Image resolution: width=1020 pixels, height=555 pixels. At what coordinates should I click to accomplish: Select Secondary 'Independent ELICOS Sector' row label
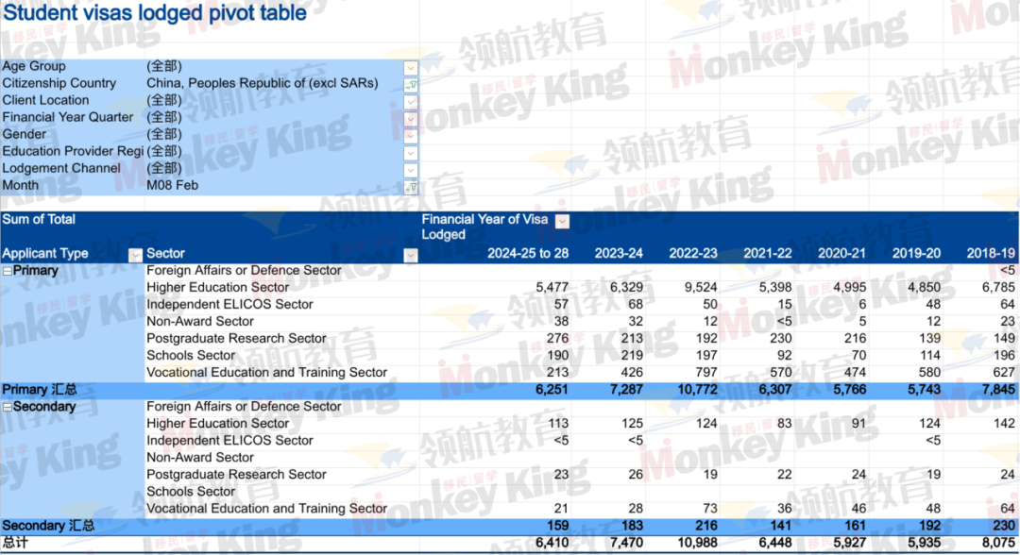click(229, 441)
